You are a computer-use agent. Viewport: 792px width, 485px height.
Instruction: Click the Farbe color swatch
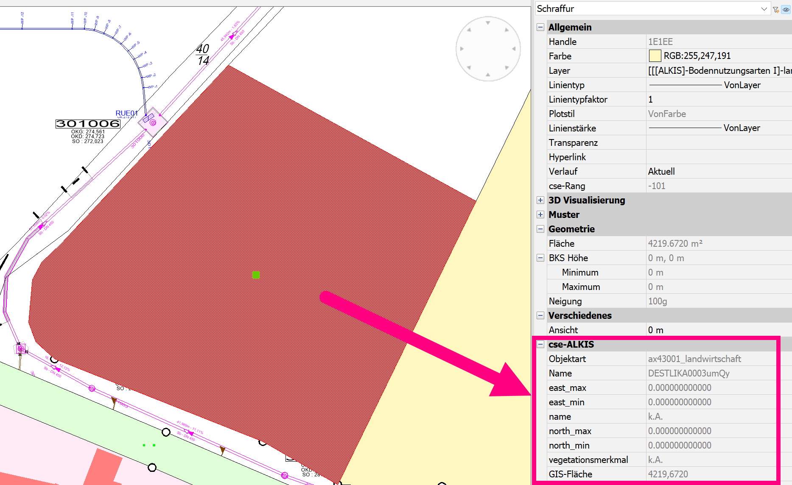coord(655,56)
